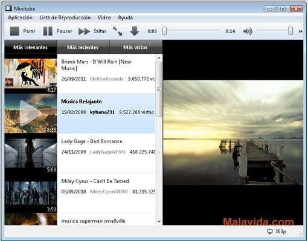Expand the toolbar overflow chevron
This screenshot has height=241, width=308.
[x=300, y=31]
